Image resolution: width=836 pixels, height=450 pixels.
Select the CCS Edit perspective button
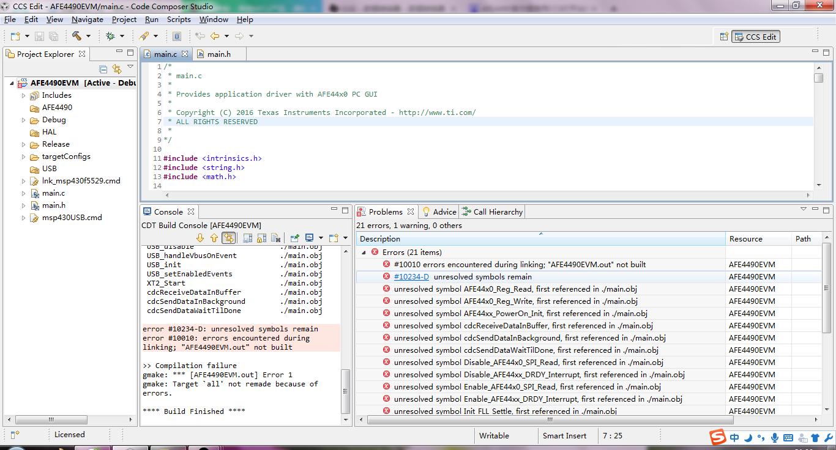click(756, 37)
